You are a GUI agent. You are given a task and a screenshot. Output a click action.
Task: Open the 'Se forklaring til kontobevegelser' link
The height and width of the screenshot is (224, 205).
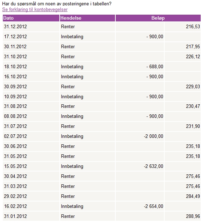tap(35, 9)
